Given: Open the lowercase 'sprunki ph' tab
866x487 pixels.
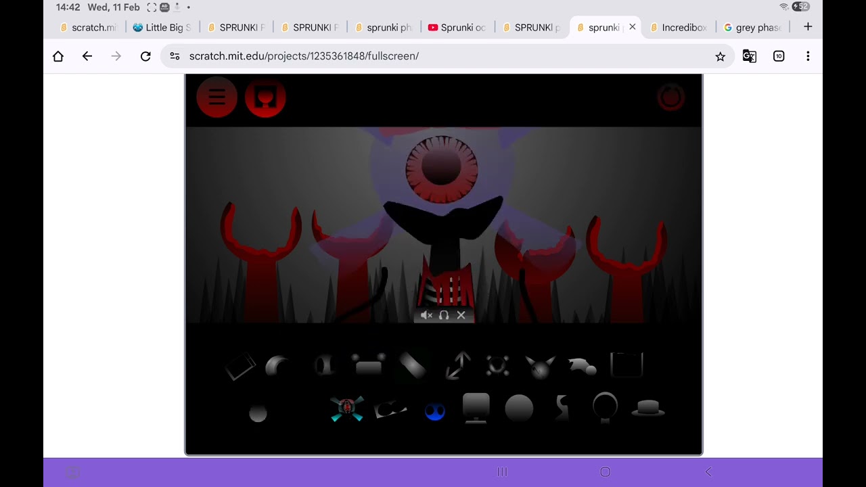Looking at the screenshot, I should coord(384,27).
